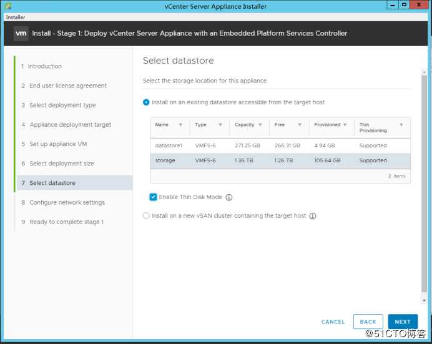Click the NEXT button
The image size is (432, 344).
pos(403,322)
